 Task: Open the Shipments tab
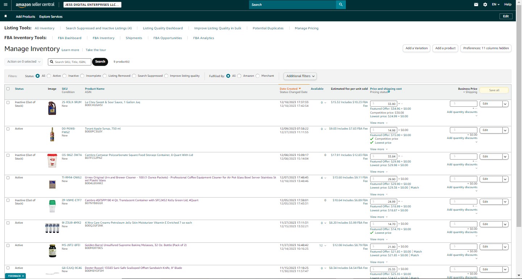pyautogui.click(x=134, y=38)
